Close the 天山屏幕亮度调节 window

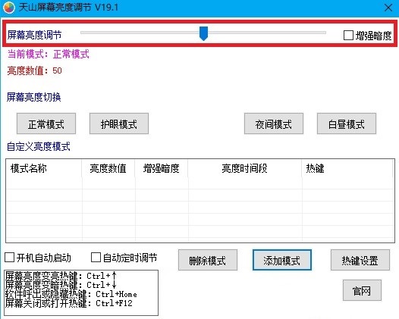coord(388,8)
